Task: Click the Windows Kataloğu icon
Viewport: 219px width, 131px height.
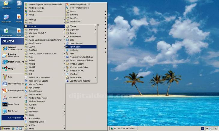Action: (26, 8)
